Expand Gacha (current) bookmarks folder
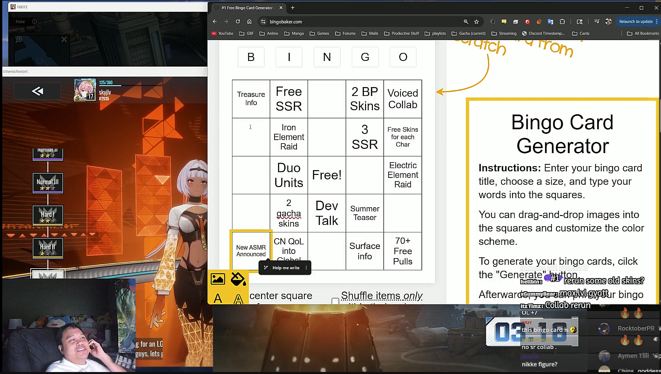661x374 pixels. tap(469, 33)
